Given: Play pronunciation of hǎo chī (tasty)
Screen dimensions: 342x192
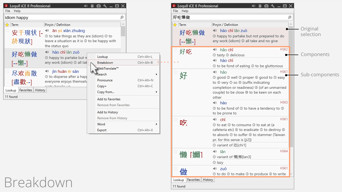Looking at the screenshot, I should click(215, 50).
